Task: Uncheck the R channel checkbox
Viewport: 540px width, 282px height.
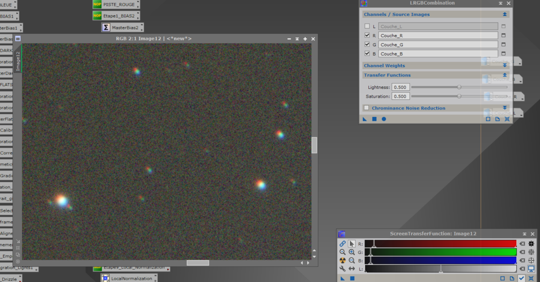Action: (x=367, y=35)
